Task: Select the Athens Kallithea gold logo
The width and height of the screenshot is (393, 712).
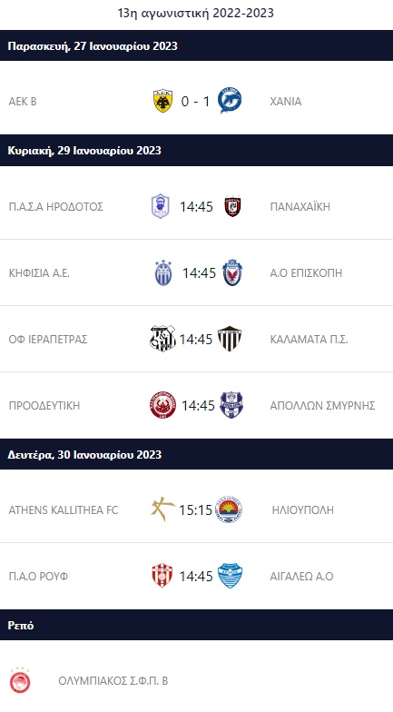Action: click(x=163, y=509)
